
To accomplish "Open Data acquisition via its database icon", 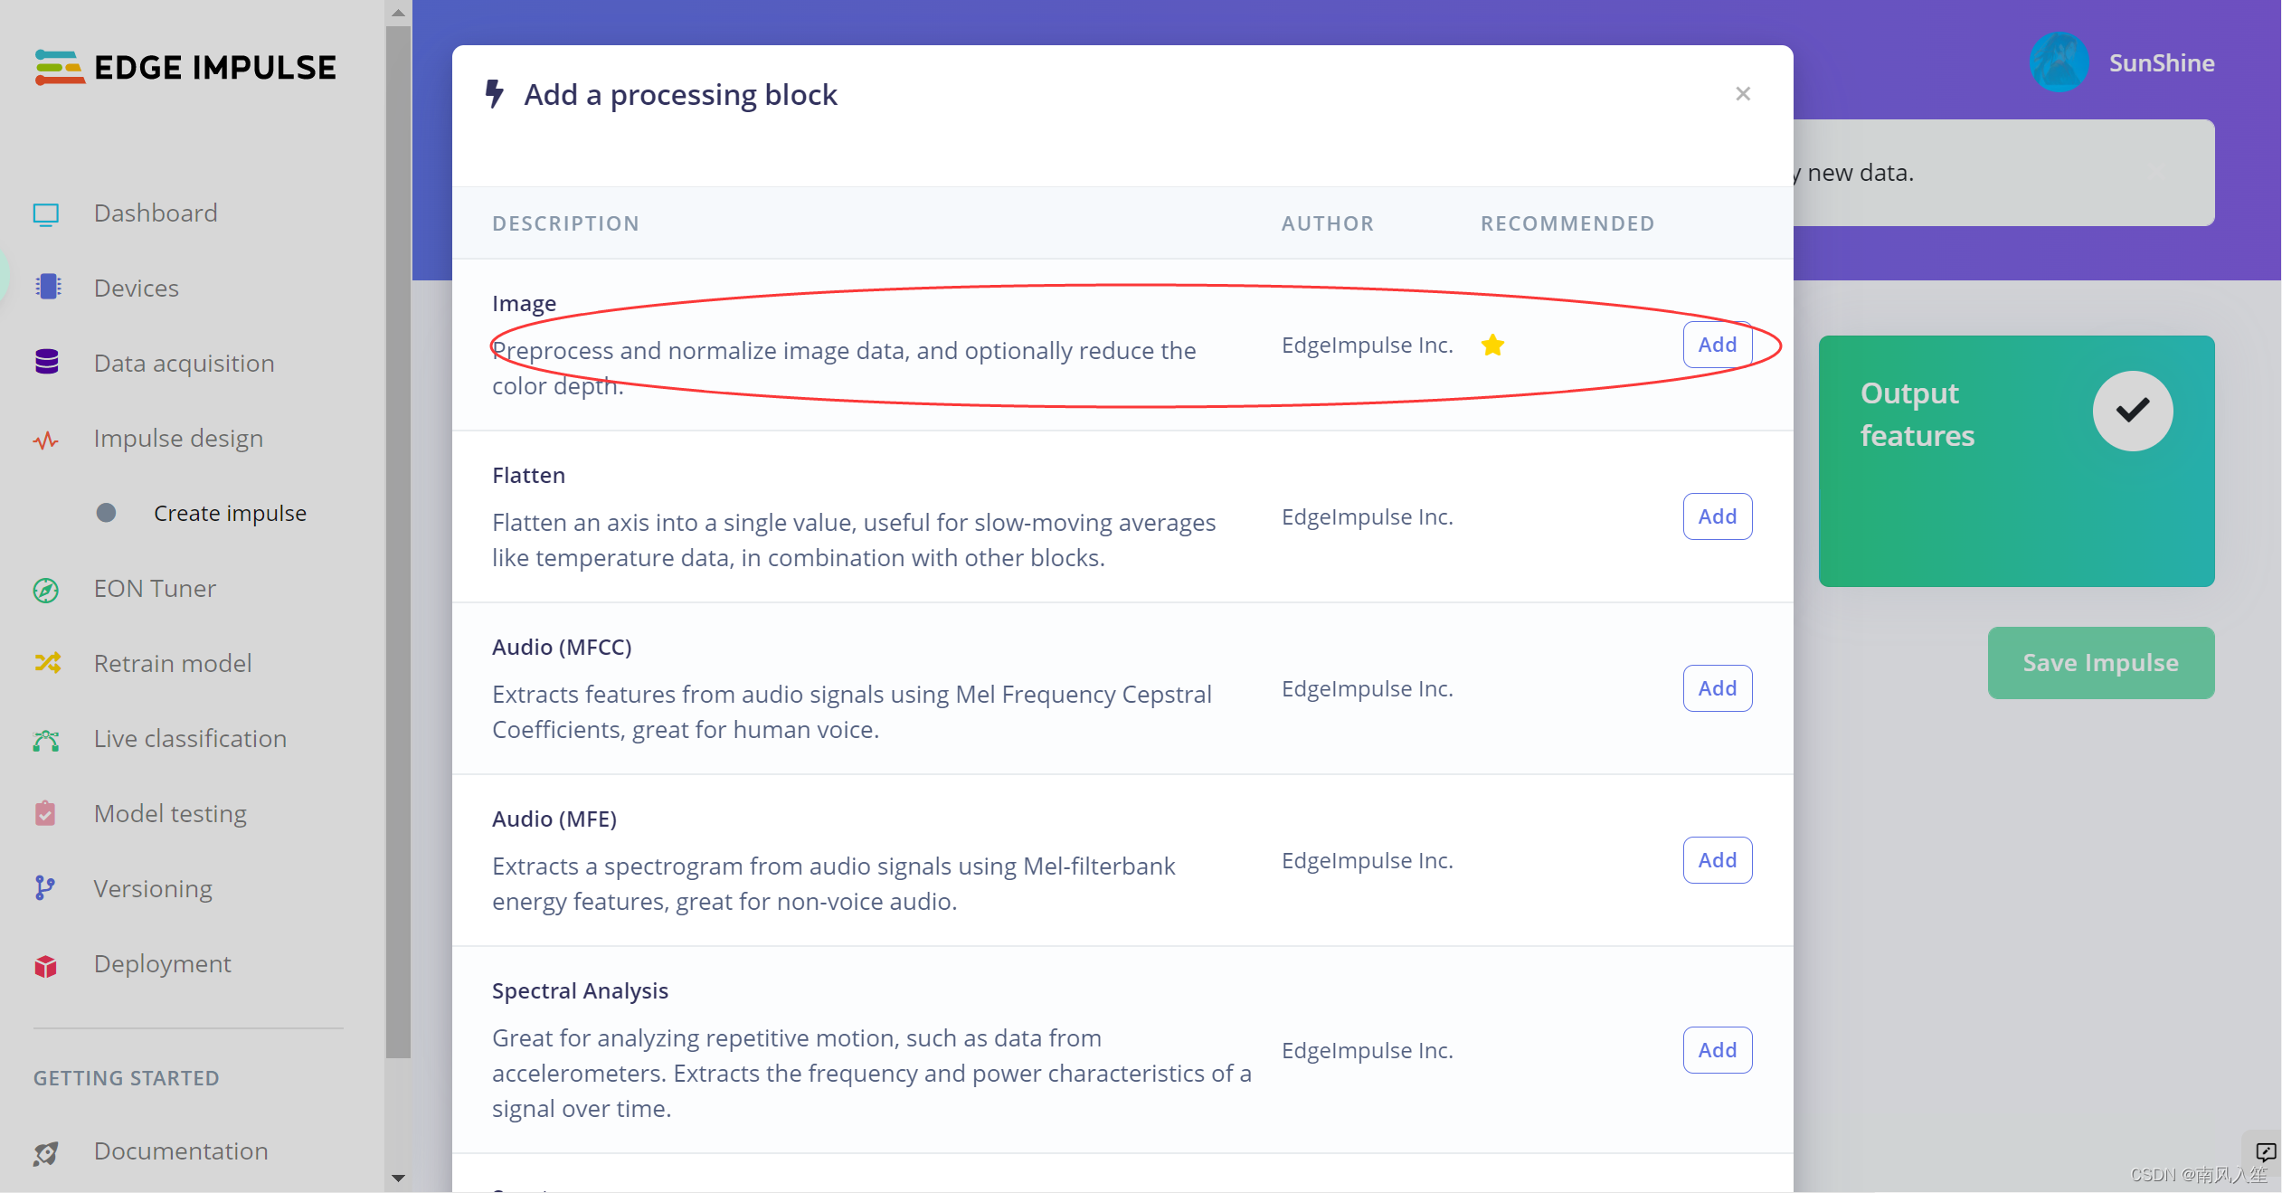I will [47, 363].
